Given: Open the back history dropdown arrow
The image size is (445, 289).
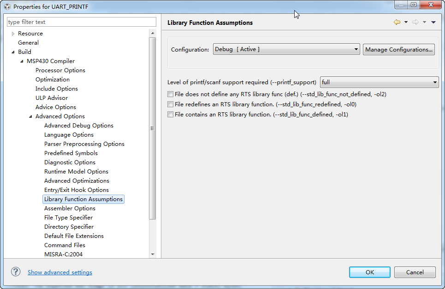Looking at the screenshot, I should point(406,22).
